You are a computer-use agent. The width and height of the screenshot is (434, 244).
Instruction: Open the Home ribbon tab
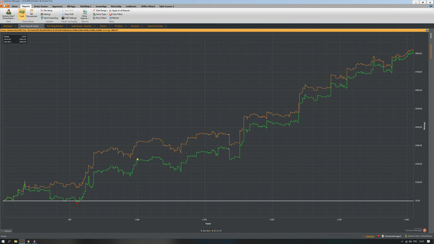point(15,6)
